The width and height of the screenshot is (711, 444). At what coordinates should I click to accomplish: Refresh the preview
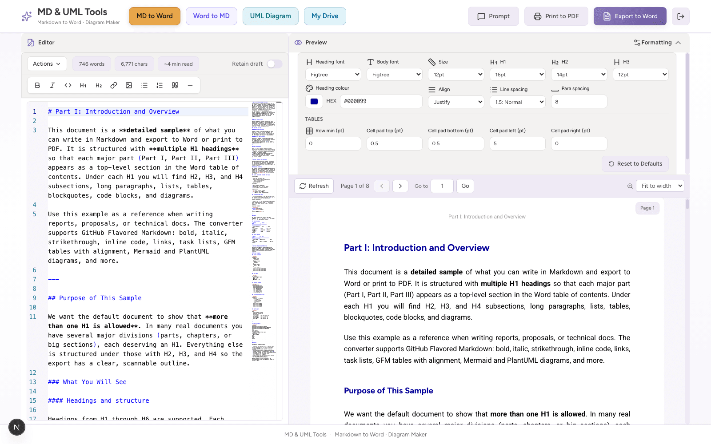(314, 186)
